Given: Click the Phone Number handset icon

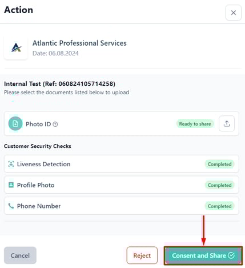Looking at the screenshot, I should (11, 206).
